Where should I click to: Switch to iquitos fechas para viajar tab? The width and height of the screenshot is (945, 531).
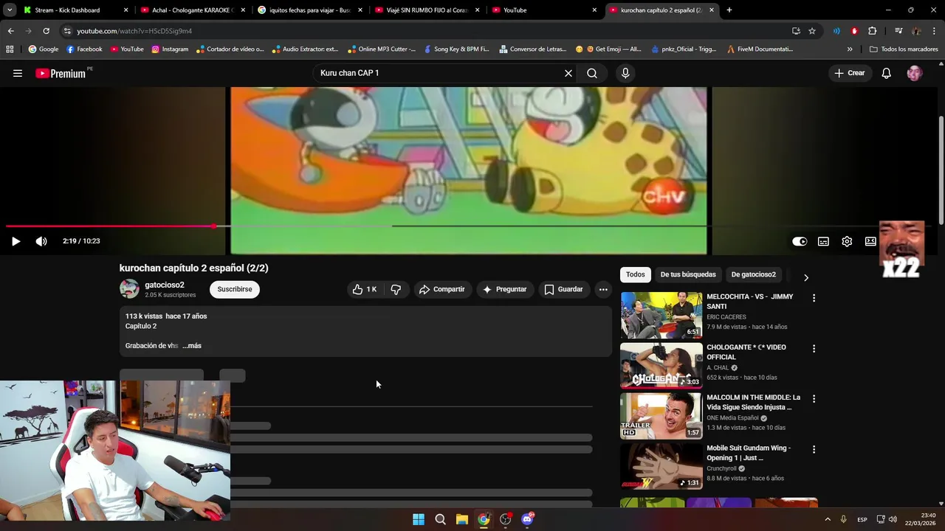[x=310, y=10]
